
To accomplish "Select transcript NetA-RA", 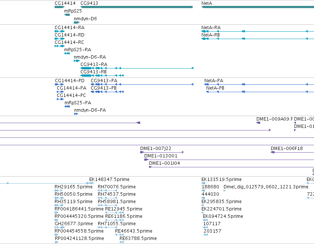I will pyautogui.click(x=211, y=27).
